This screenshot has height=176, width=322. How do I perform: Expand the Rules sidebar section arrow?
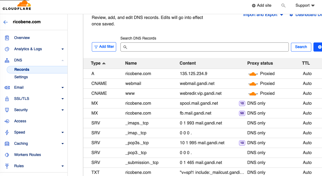63,166
